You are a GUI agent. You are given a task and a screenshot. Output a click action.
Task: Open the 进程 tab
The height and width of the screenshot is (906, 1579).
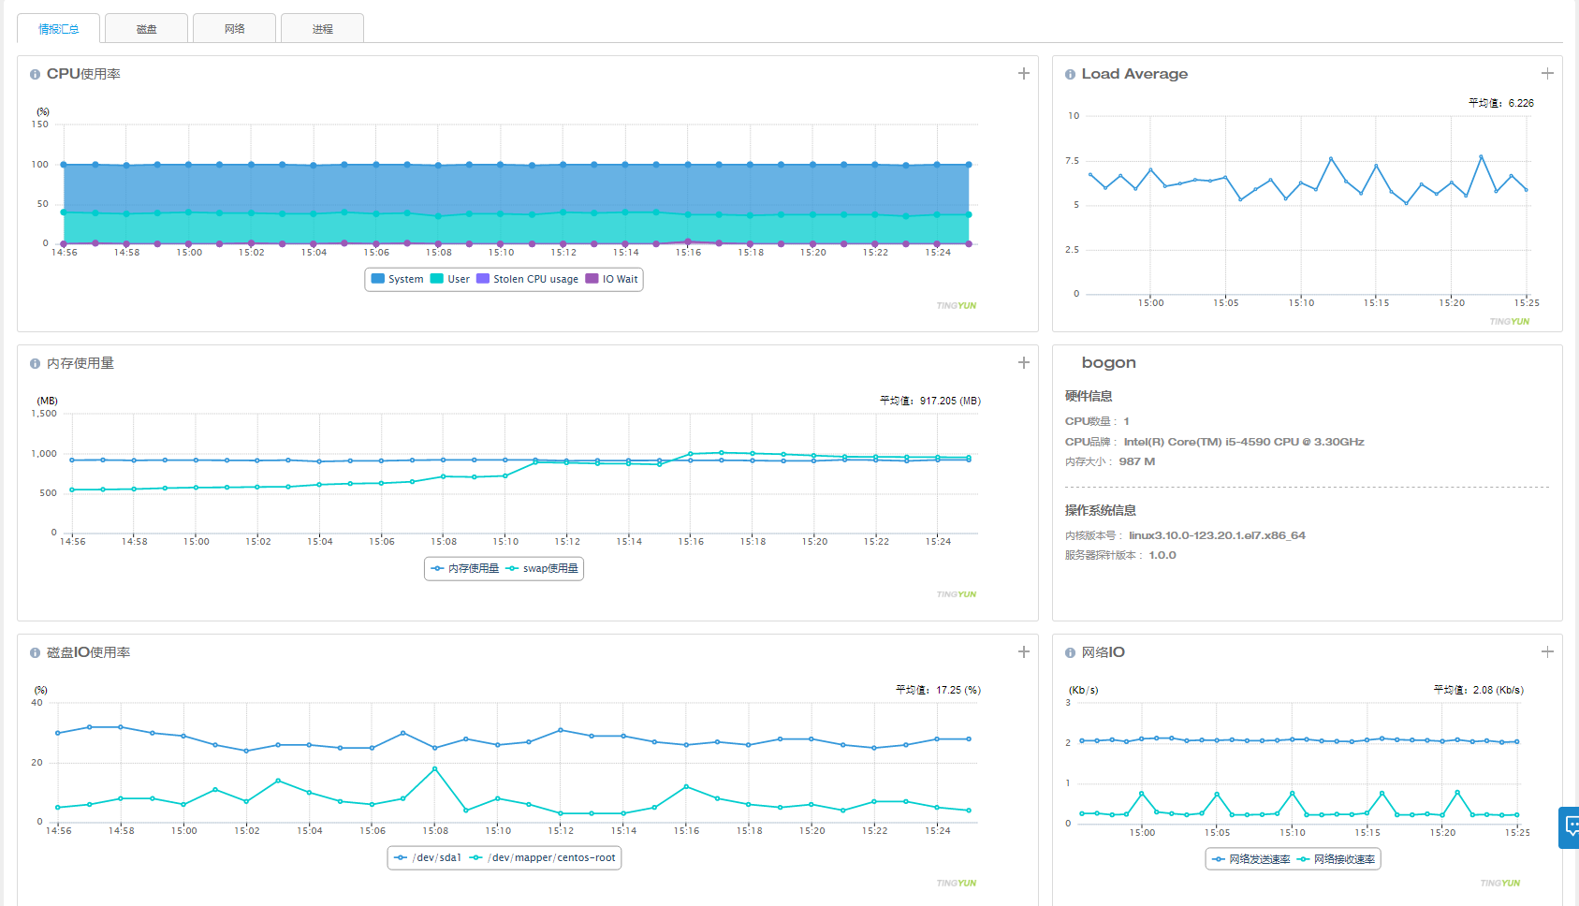click(x=323, y=29)
